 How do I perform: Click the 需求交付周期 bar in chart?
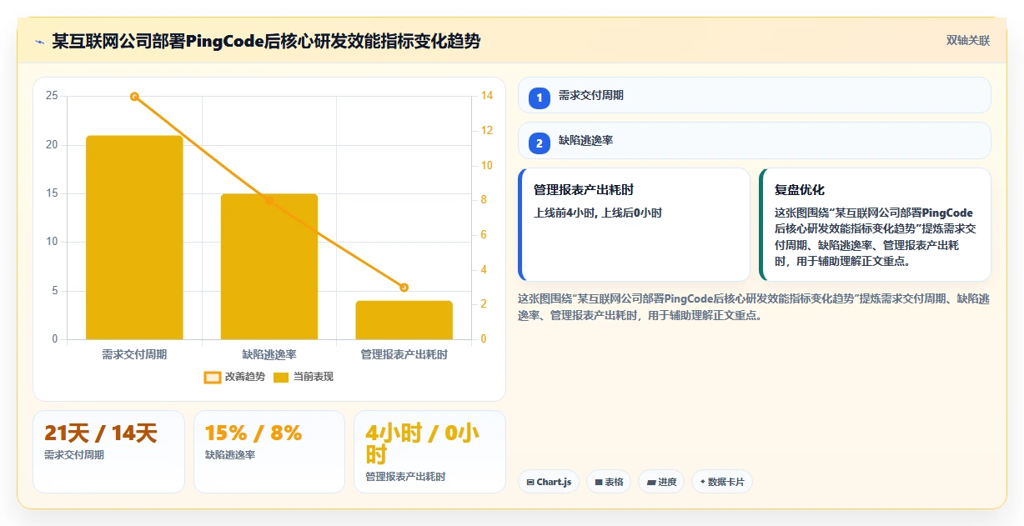[134, 238]
